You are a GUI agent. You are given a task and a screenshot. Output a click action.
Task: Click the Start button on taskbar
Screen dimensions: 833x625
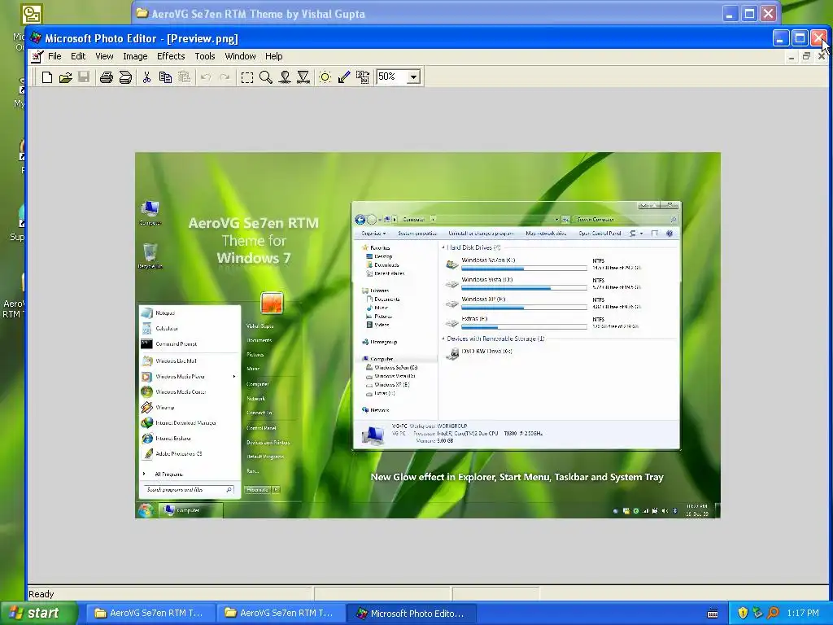coord(38,613)
